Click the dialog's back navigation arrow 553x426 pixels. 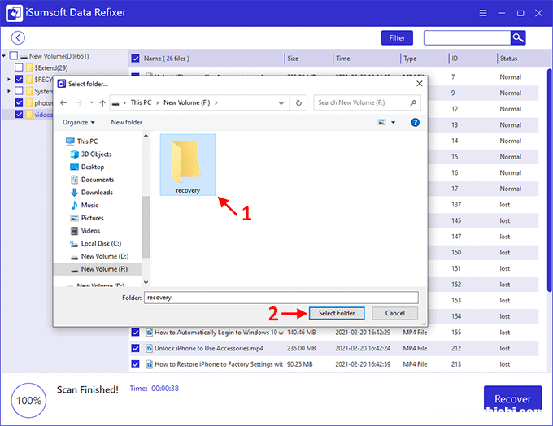click(x=63, y=102)
